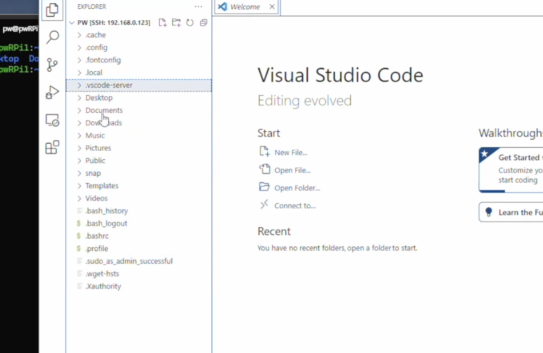Click the 'open a folder' link under Recent

369,248
